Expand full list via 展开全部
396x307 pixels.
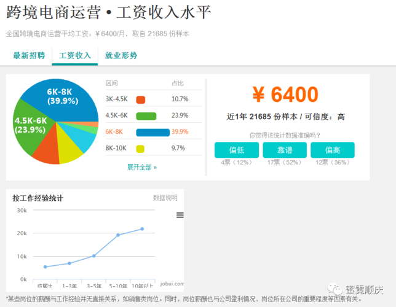[x=142, y=167]
